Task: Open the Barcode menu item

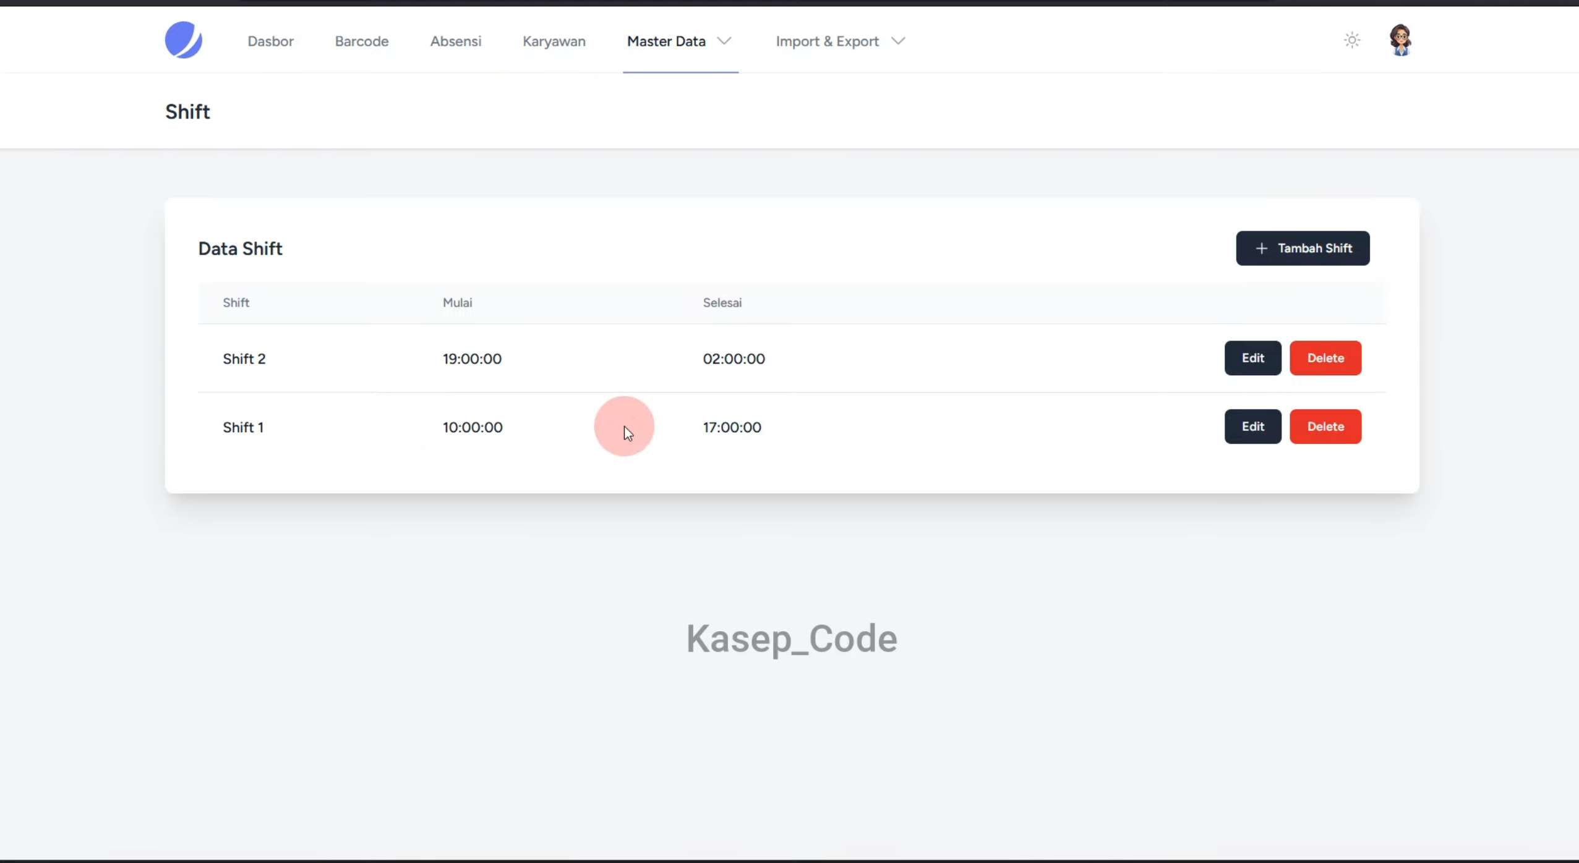Action: (362, 41)
